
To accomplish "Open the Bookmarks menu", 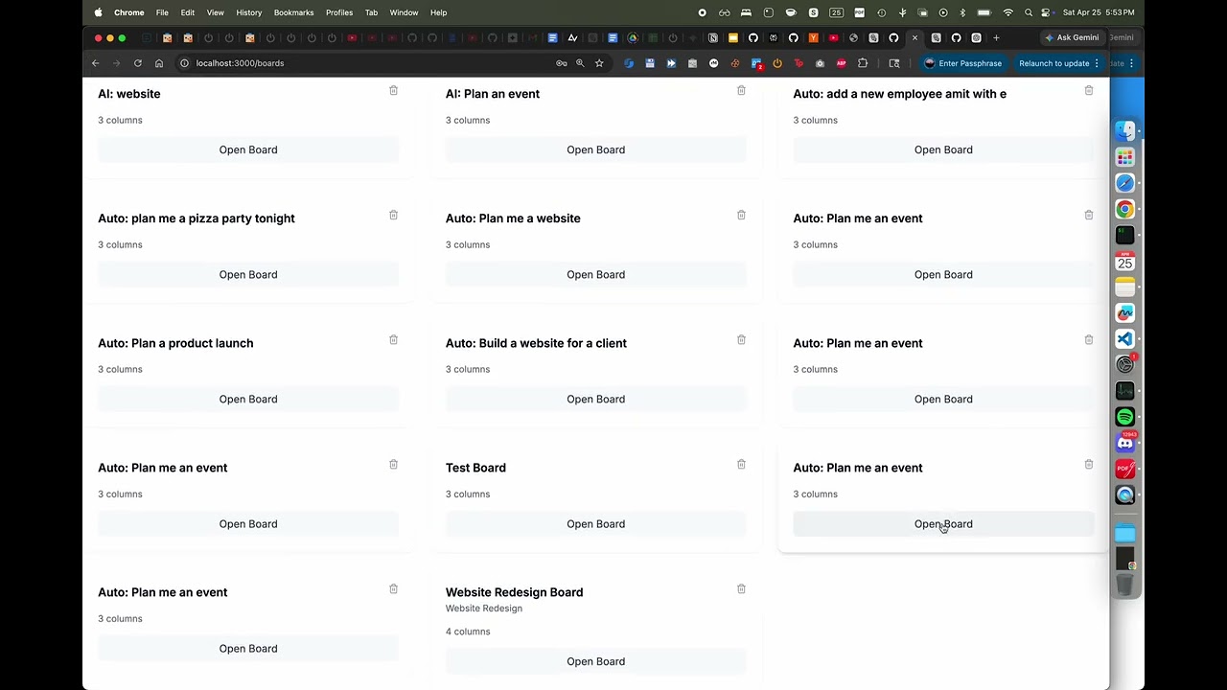I will pyautogui.click(x=294, y=12).
